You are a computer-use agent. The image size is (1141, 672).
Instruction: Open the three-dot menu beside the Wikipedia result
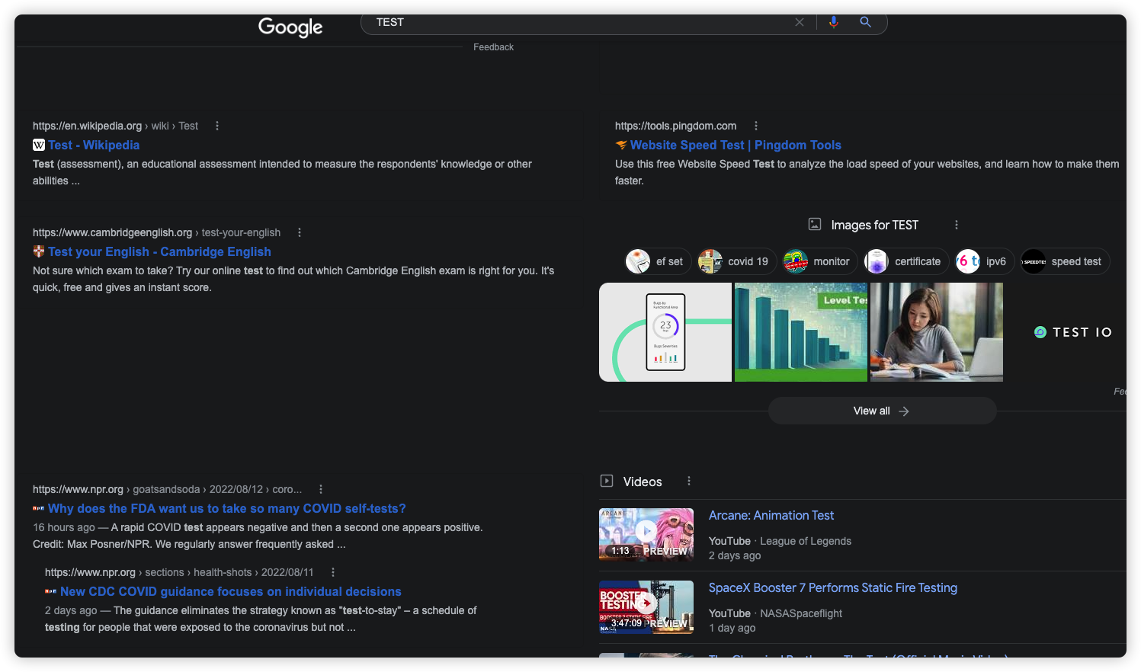(217, 126)
